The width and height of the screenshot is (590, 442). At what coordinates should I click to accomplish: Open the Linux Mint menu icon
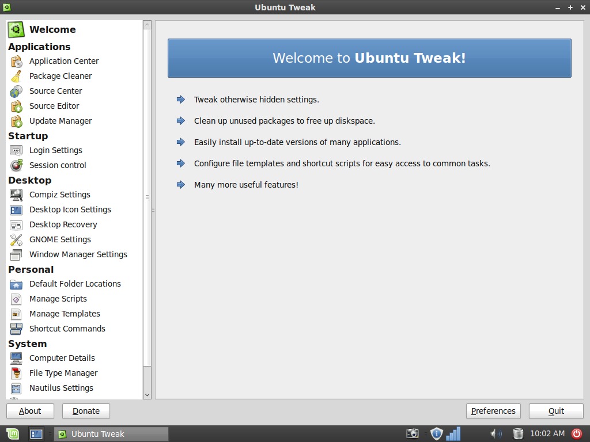tap(13, 434)
